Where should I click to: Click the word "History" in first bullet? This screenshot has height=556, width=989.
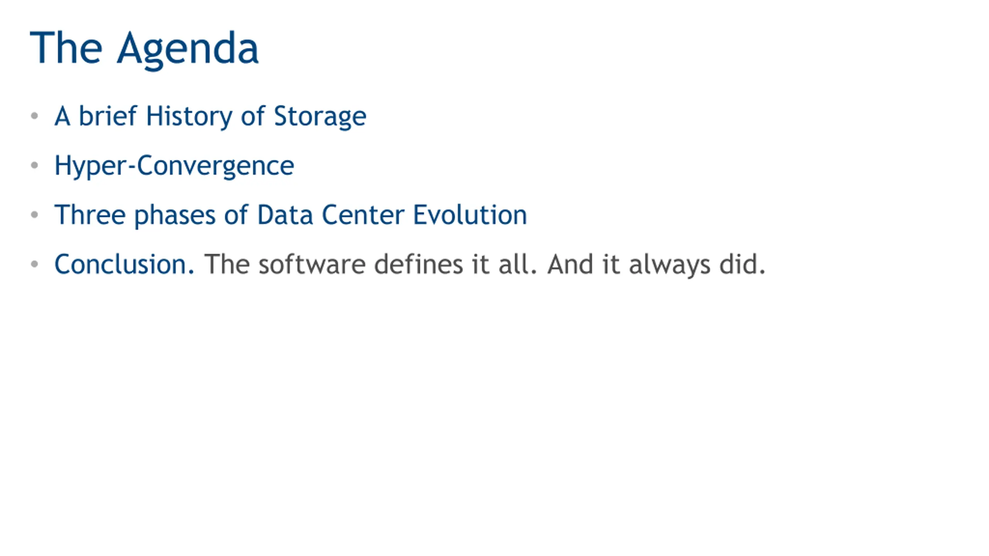pyautogui.click(x=189, y=117)
